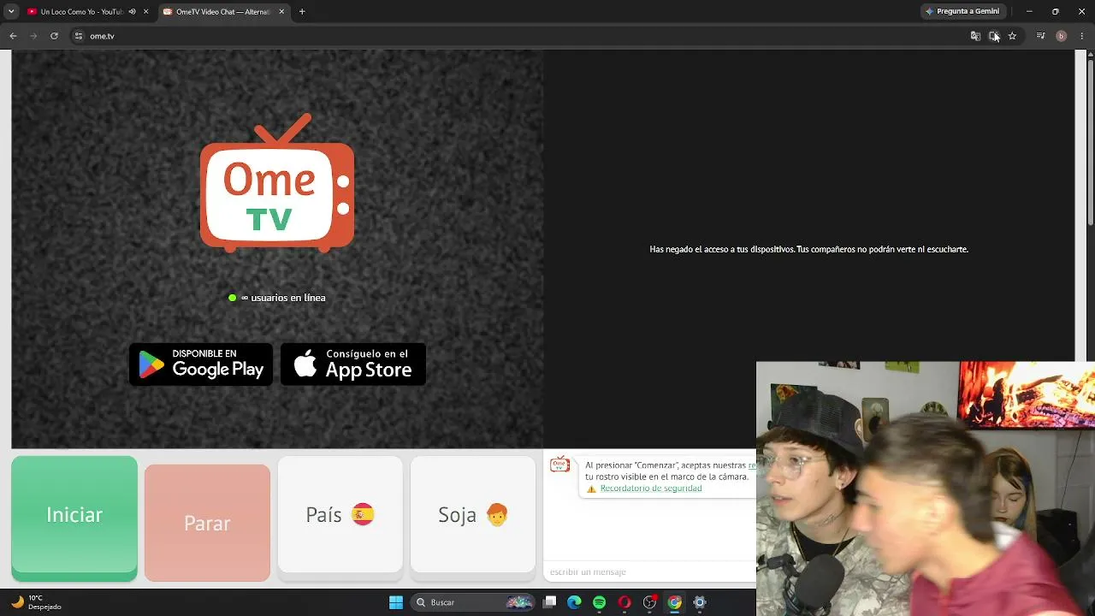Click the device access denied message
This screenshot has height=616, width=1095.
(808, 249)
